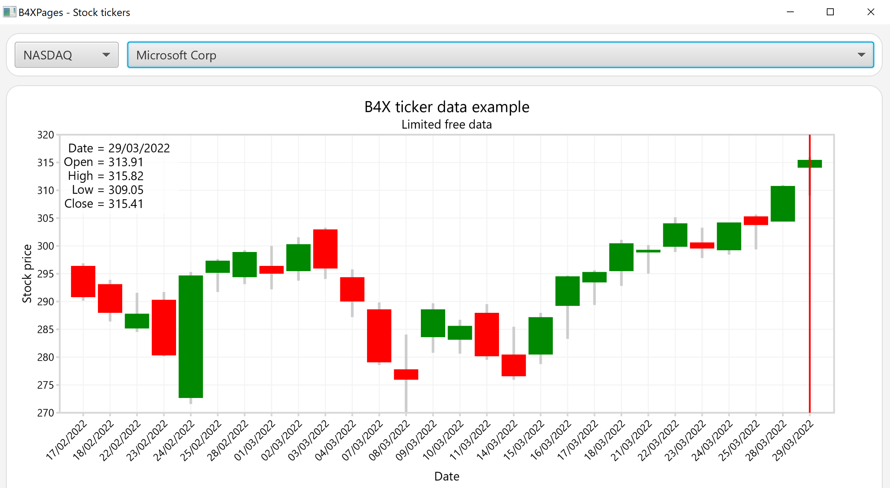Click the Stock price axis label

27,274
